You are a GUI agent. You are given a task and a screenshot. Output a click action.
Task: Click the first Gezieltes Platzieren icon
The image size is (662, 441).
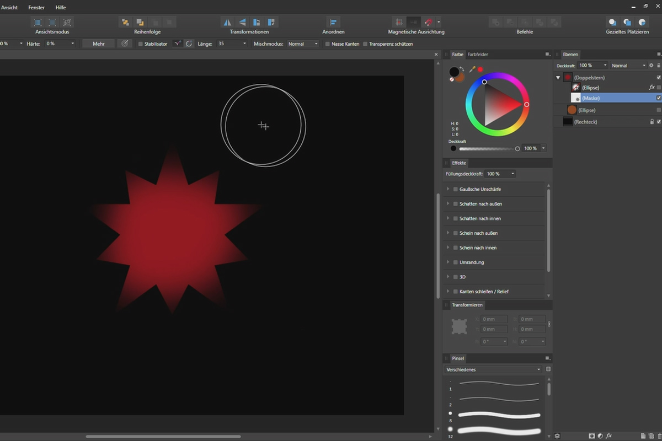point(612,23)
